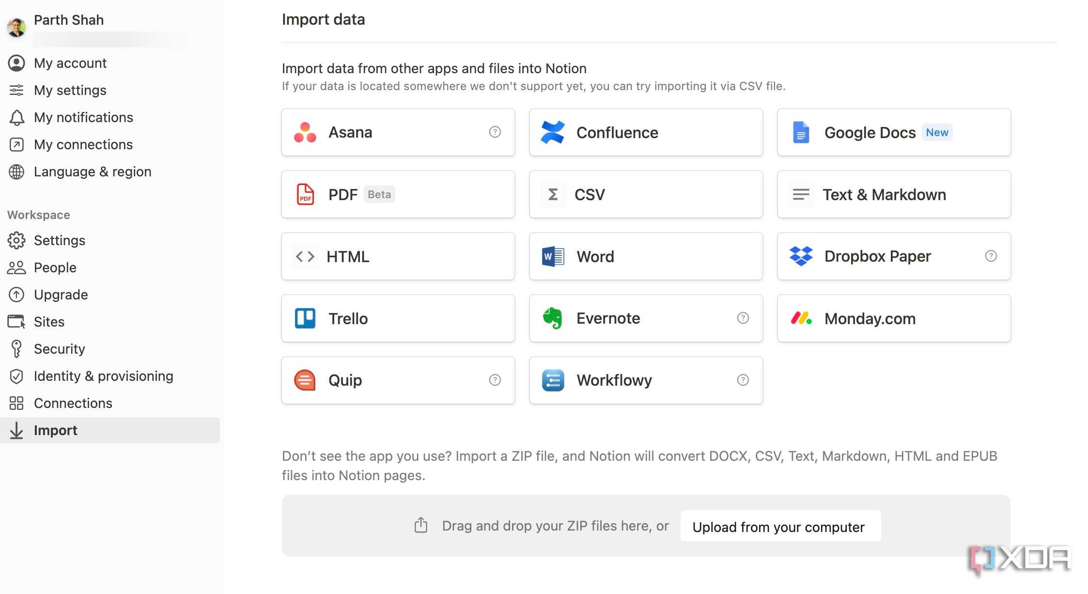Open My settings page

[110, 90]
